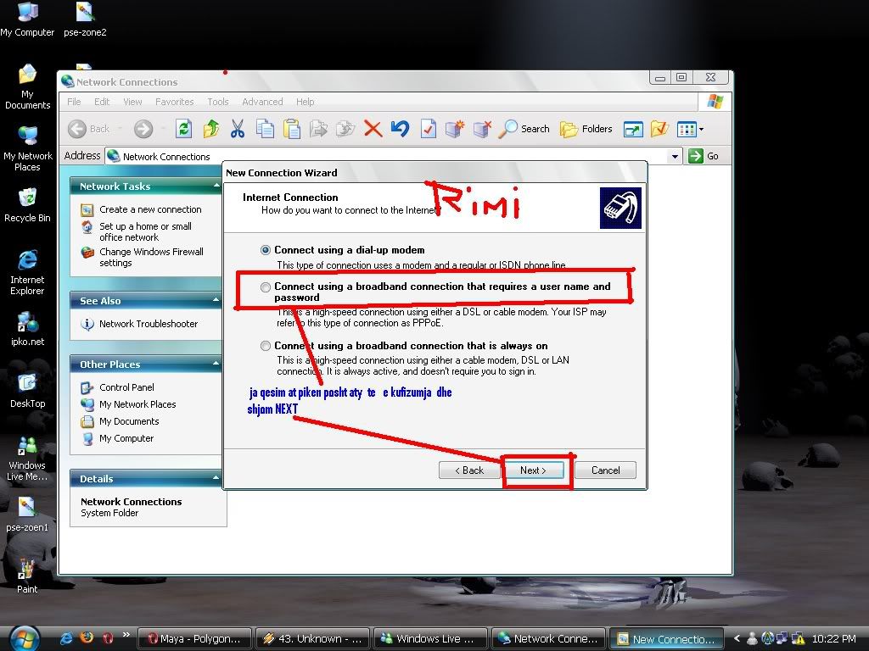This screenshot has height=651, width=869.
Task: Click the red Delete X toolbar icon
Action: 373,129
